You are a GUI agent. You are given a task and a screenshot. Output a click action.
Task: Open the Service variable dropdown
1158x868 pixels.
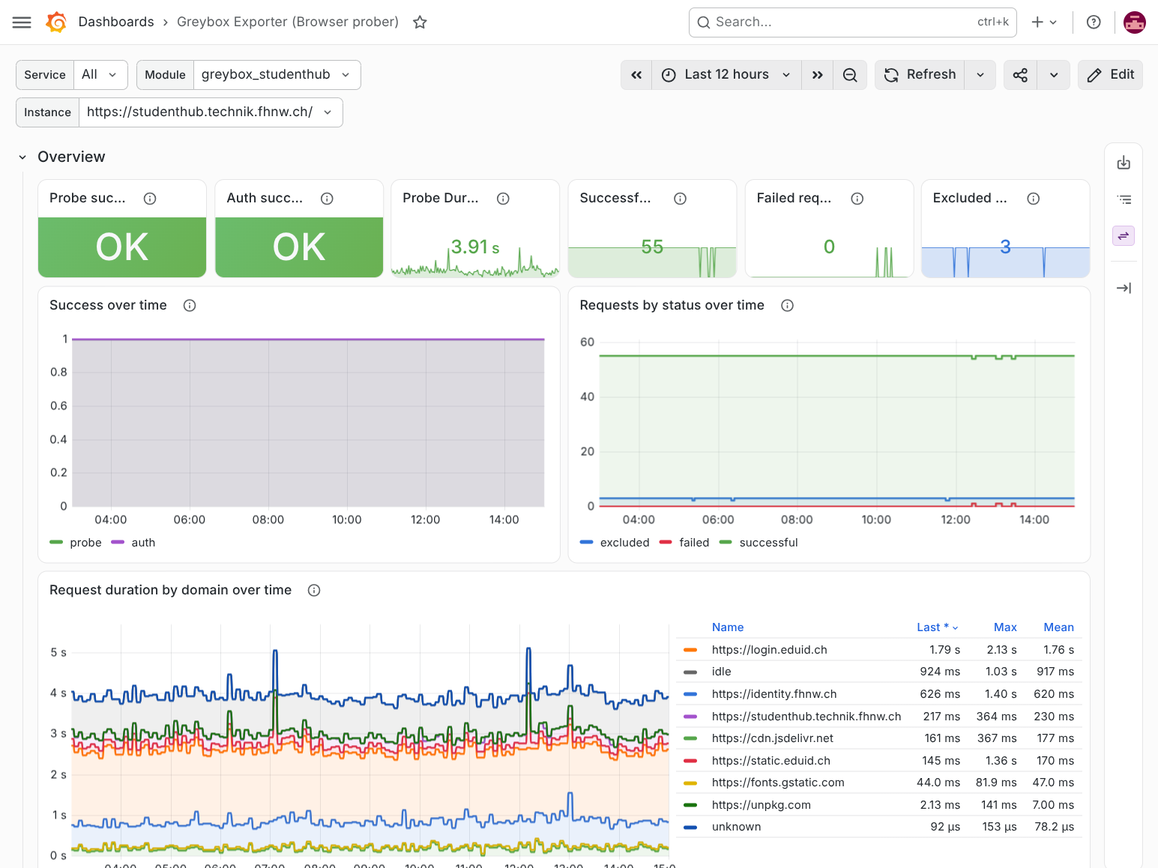click(x=100, y=75)
